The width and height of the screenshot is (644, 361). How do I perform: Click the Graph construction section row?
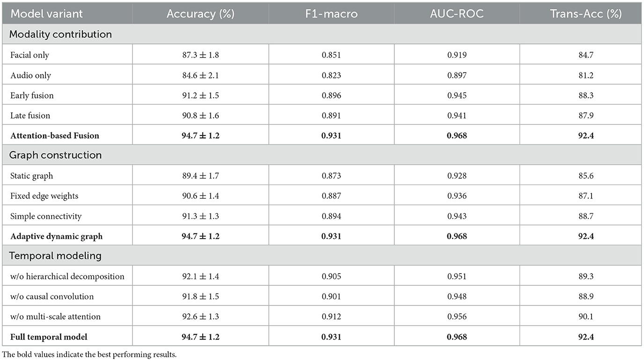(x=56, y=155)
